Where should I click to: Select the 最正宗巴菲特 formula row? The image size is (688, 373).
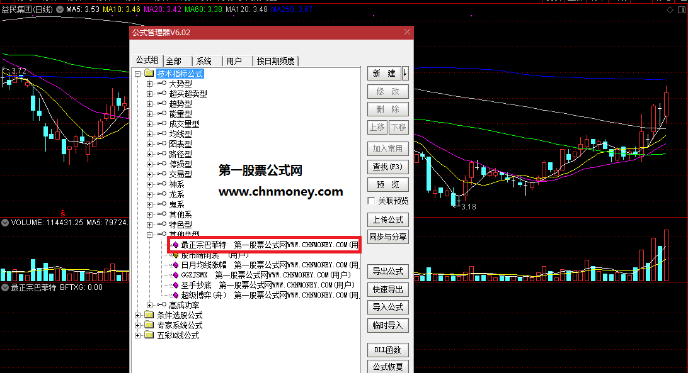[x=270, y=245]
